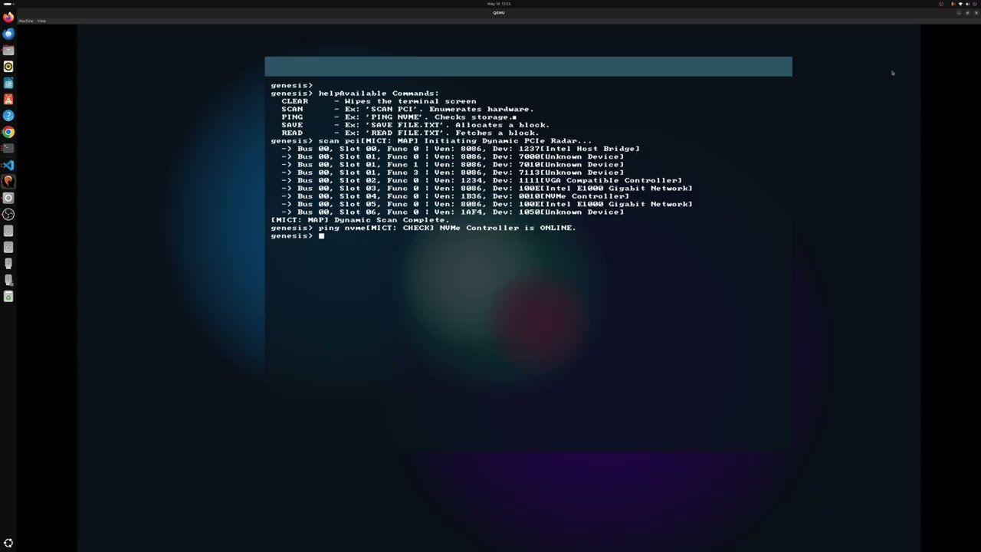Open the power menu tray icon
The width and height of the screenshot is (981, 552).
pyautogui.click(x=974, y=4)
